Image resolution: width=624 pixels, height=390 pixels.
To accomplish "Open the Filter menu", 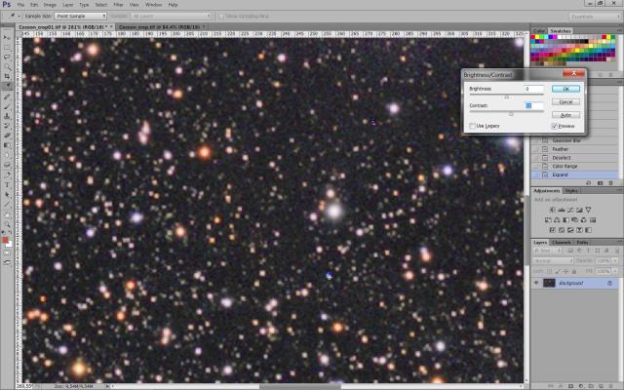I will click(x=117, y=5).
